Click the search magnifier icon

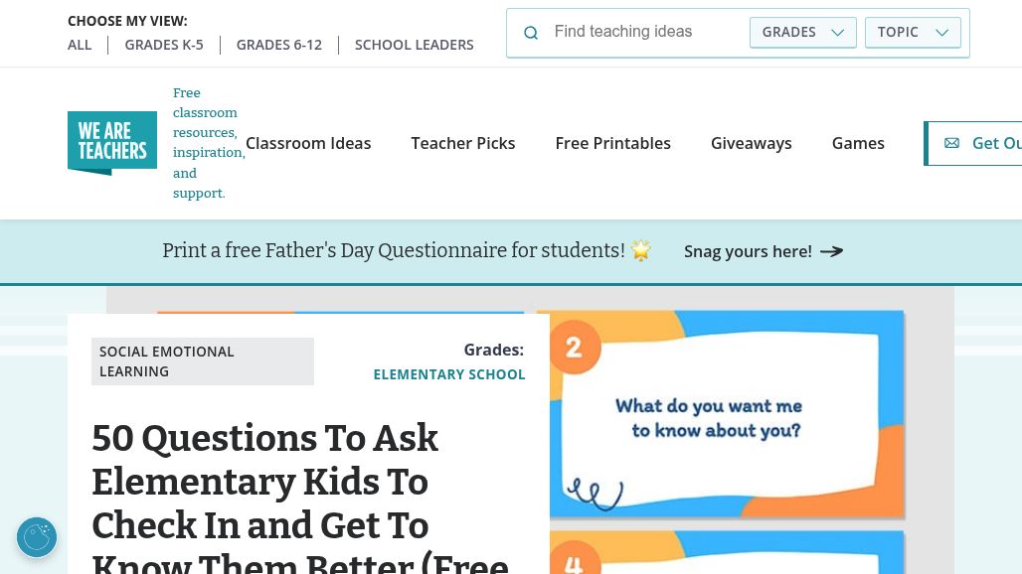[531, 33]
